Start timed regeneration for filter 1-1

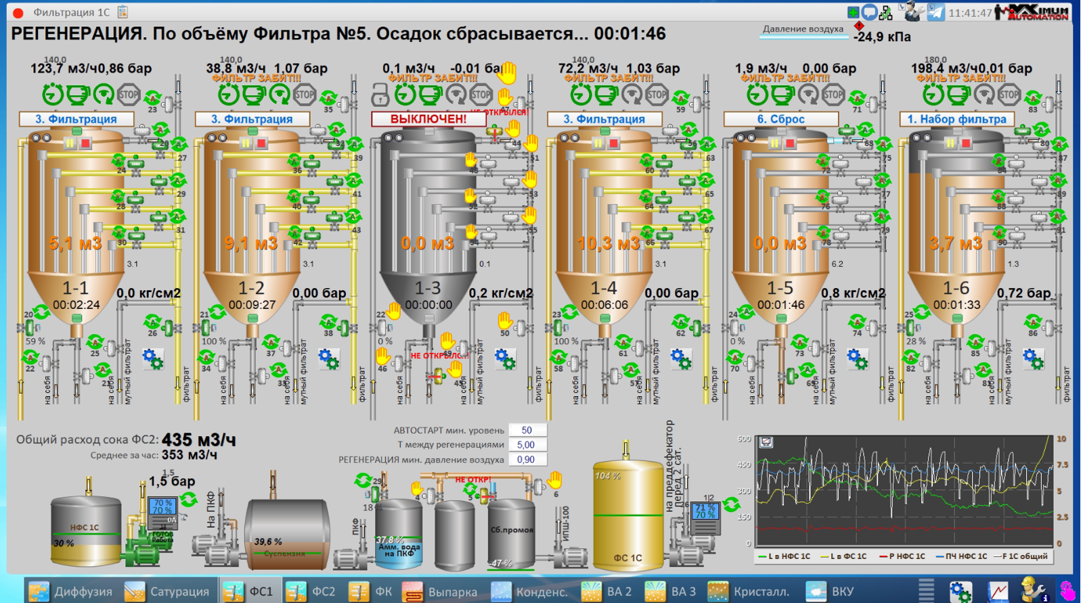[53, 93]
